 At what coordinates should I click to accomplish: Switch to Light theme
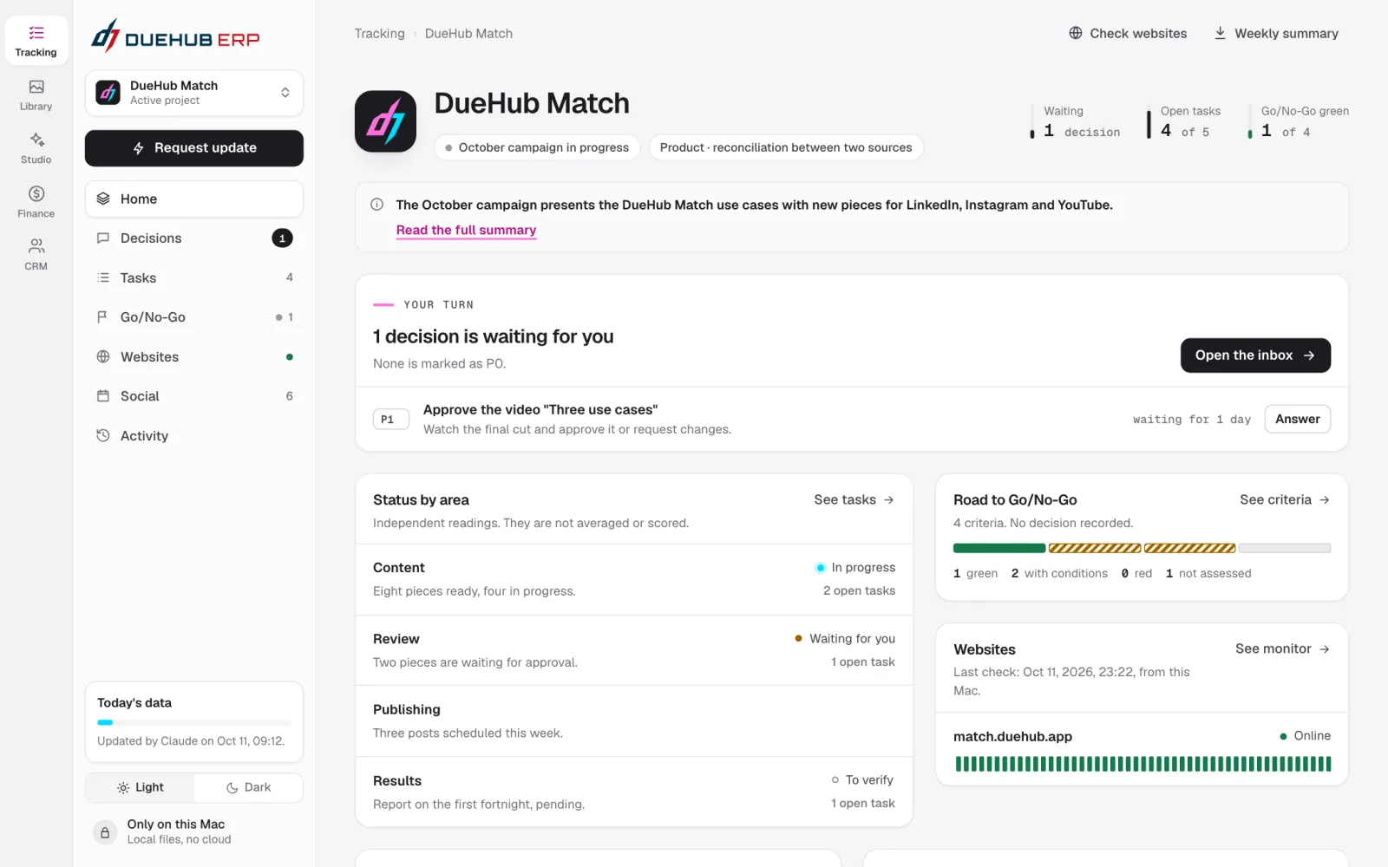point(141,787)
